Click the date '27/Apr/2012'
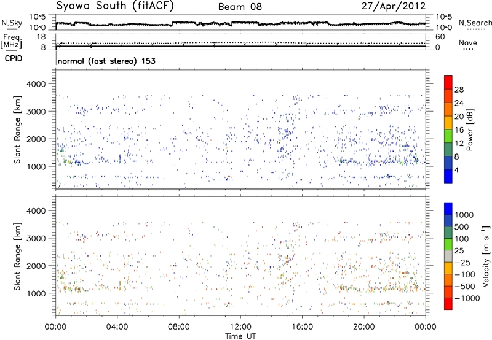 click(x=394, y=6)
